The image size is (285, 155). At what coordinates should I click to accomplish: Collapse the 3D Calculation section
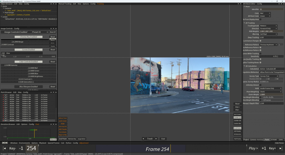tap(244, 66)
